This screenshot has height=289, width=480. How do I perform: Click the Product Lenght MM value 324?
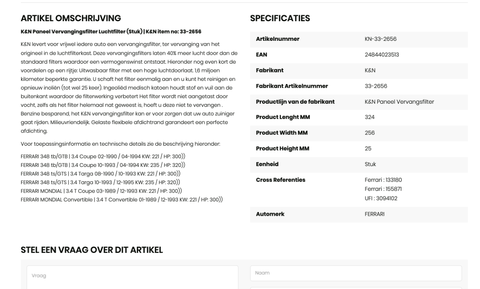(x=364, y=117)
